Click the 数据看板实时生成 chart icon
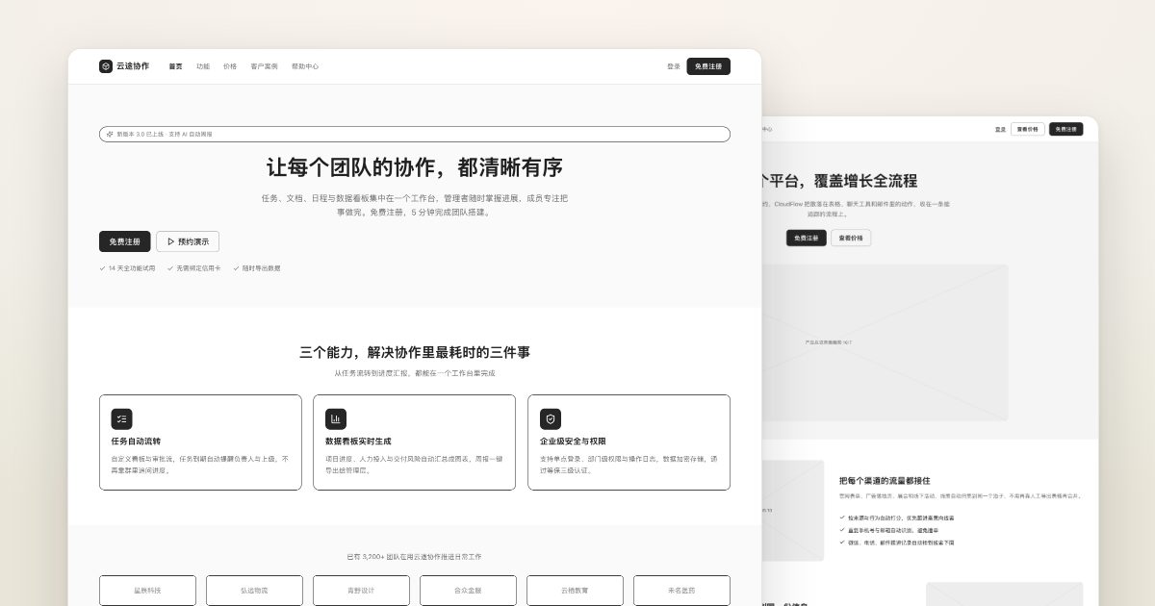 coord(336,419)
